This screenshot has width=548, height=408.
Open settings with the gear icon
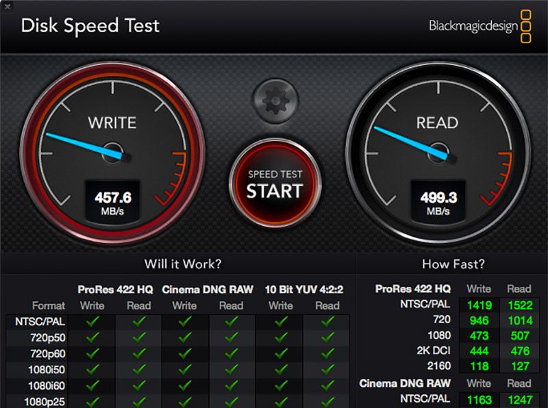click(274, 101)
